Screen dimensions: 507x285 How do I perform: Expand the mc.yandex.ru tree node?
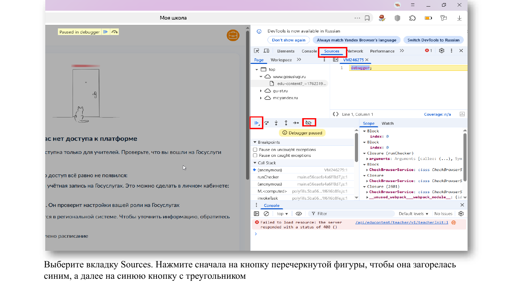[x=261, y=98]
